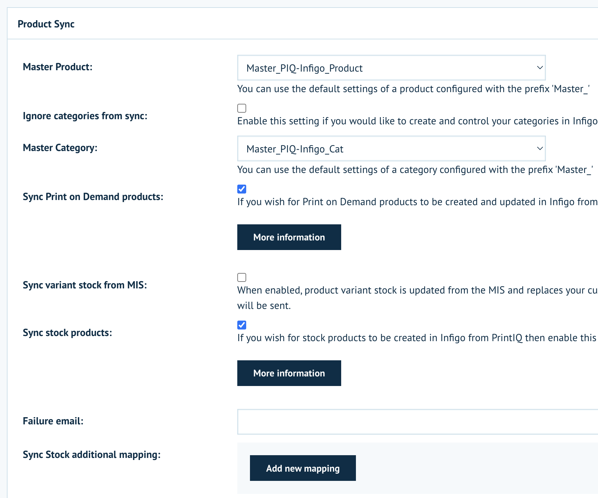
Task: Expand the Master Category dropdown
Action: pos(391,149)
